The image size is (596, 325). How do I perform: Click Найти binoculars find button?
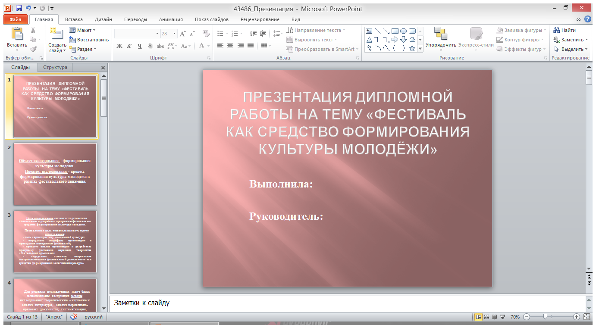pos(565,30)
